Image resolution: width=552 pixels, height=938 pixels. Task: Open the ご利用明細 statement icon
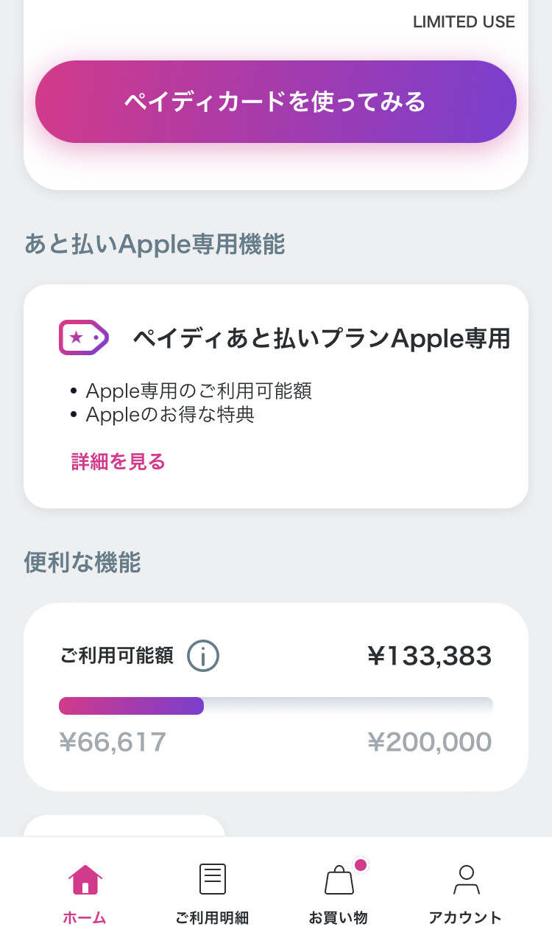(213, 879)
